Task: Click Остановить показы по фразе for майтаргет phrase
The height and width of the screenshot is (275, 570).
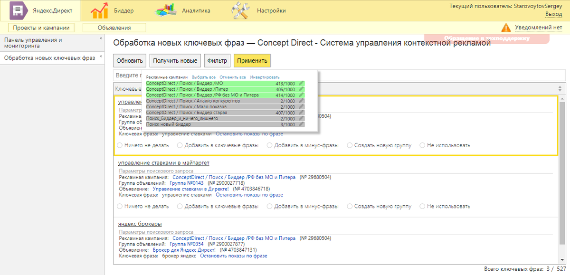Action: [249, 195]
